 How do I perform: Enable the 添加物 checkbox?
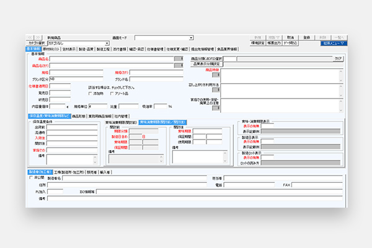click(91, 93)
